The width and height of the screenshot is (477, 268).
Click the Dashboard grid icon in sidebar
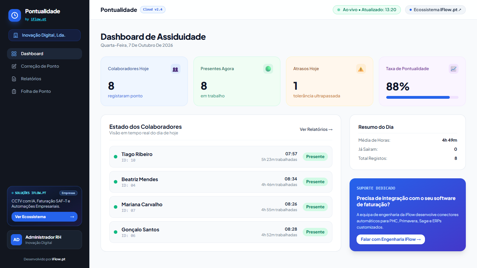14,54
